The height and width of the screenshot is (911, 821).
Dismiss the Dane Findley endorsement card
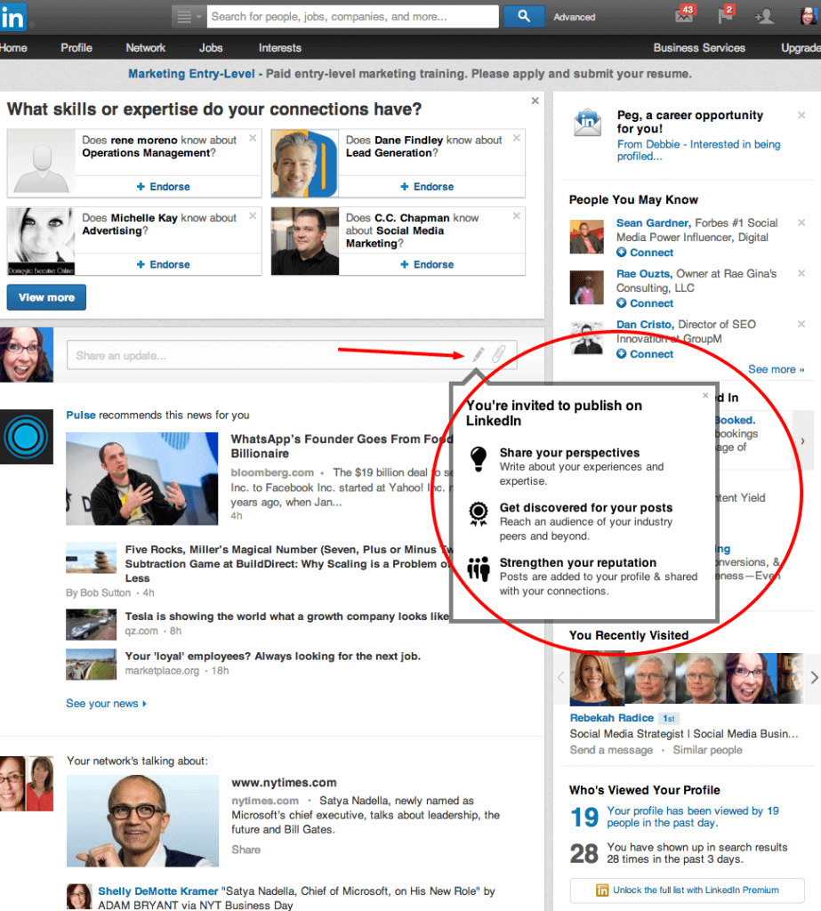point(517,138)
